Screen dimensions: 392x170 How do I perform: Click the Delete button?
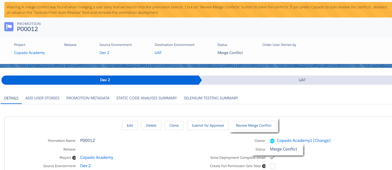[151, 125]
